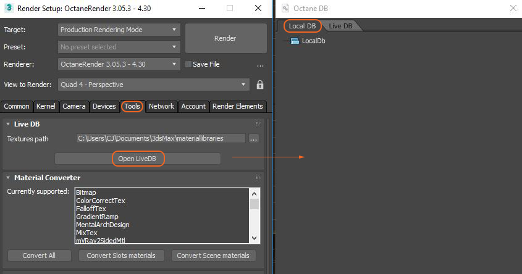Viewport: 522px width, 274px height.
Task: Open the Renderer dropdown
Action: pos(119,64)
